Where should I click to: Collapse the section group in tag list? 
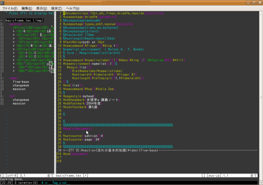(x=3, y=24)
